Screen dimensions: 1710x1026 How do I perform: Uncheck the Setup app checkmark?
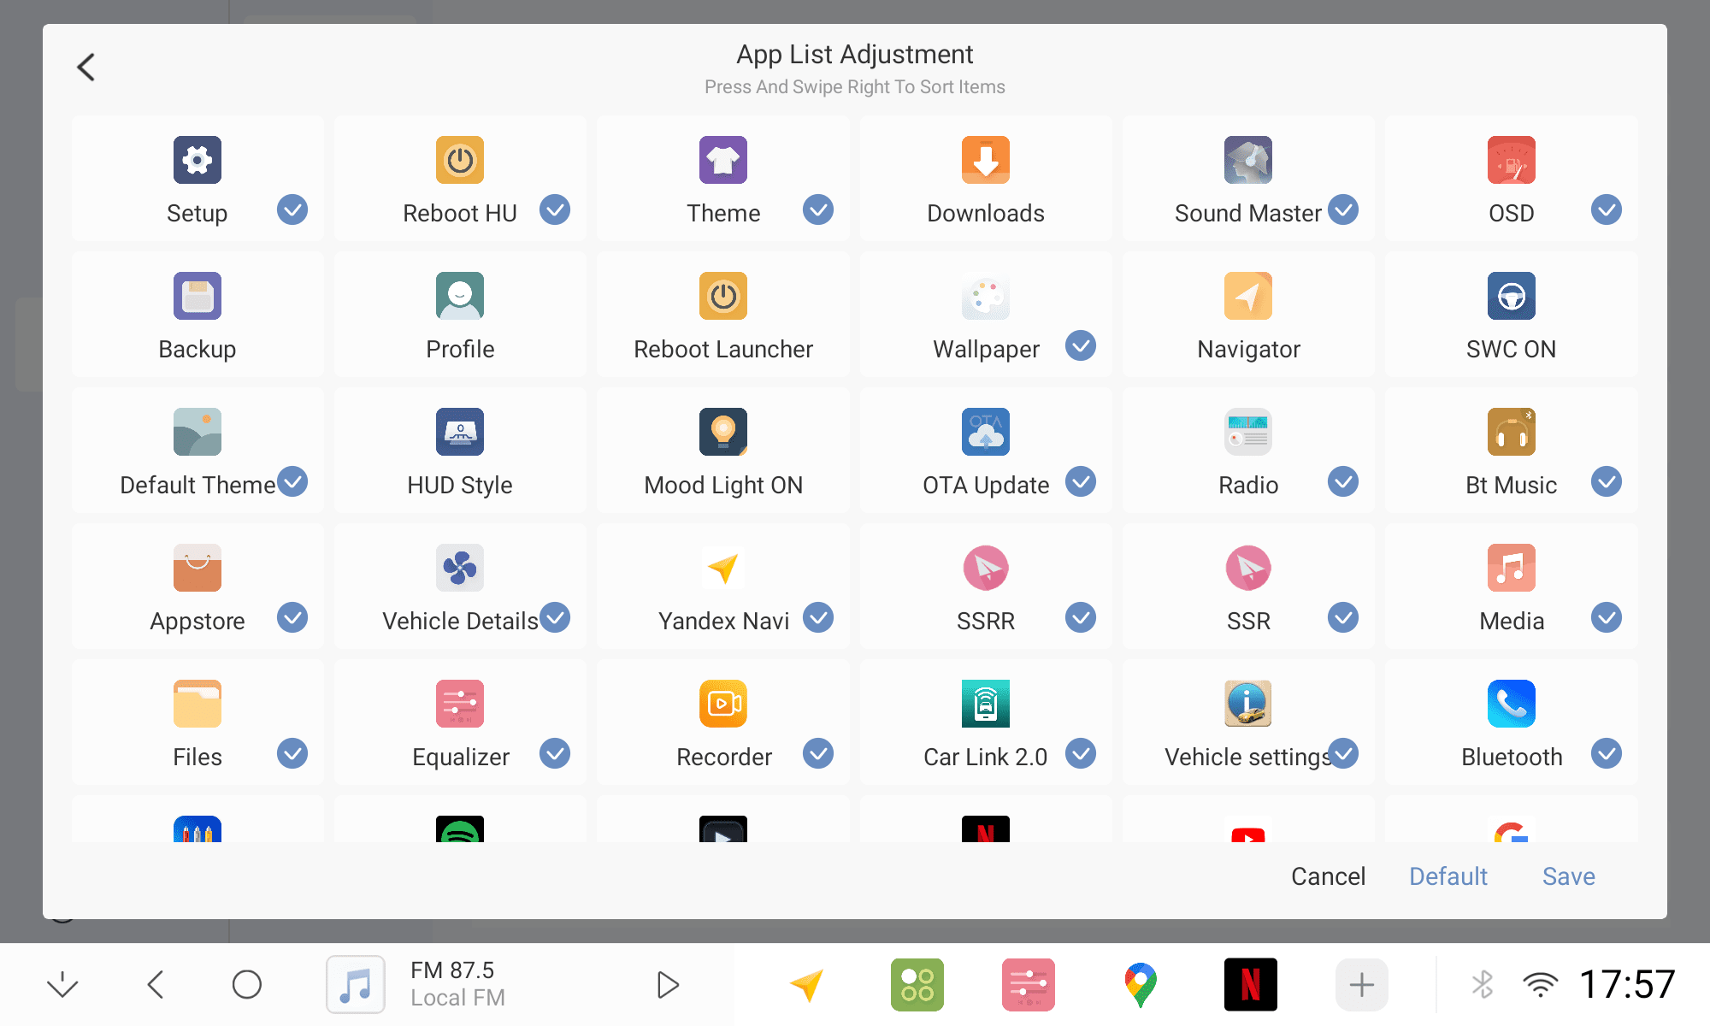[x=292, y=209]
